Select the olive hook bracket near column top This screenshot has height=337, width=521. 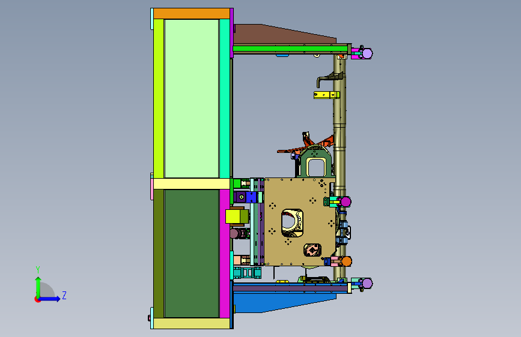click(329, 79)
